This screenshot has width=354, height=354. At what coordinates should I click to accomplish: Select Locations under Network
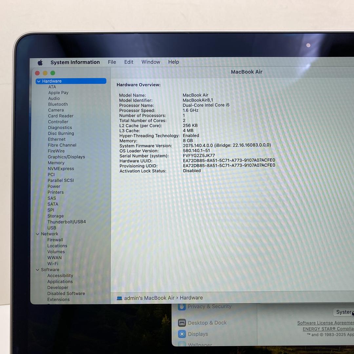tap(57, 246)
